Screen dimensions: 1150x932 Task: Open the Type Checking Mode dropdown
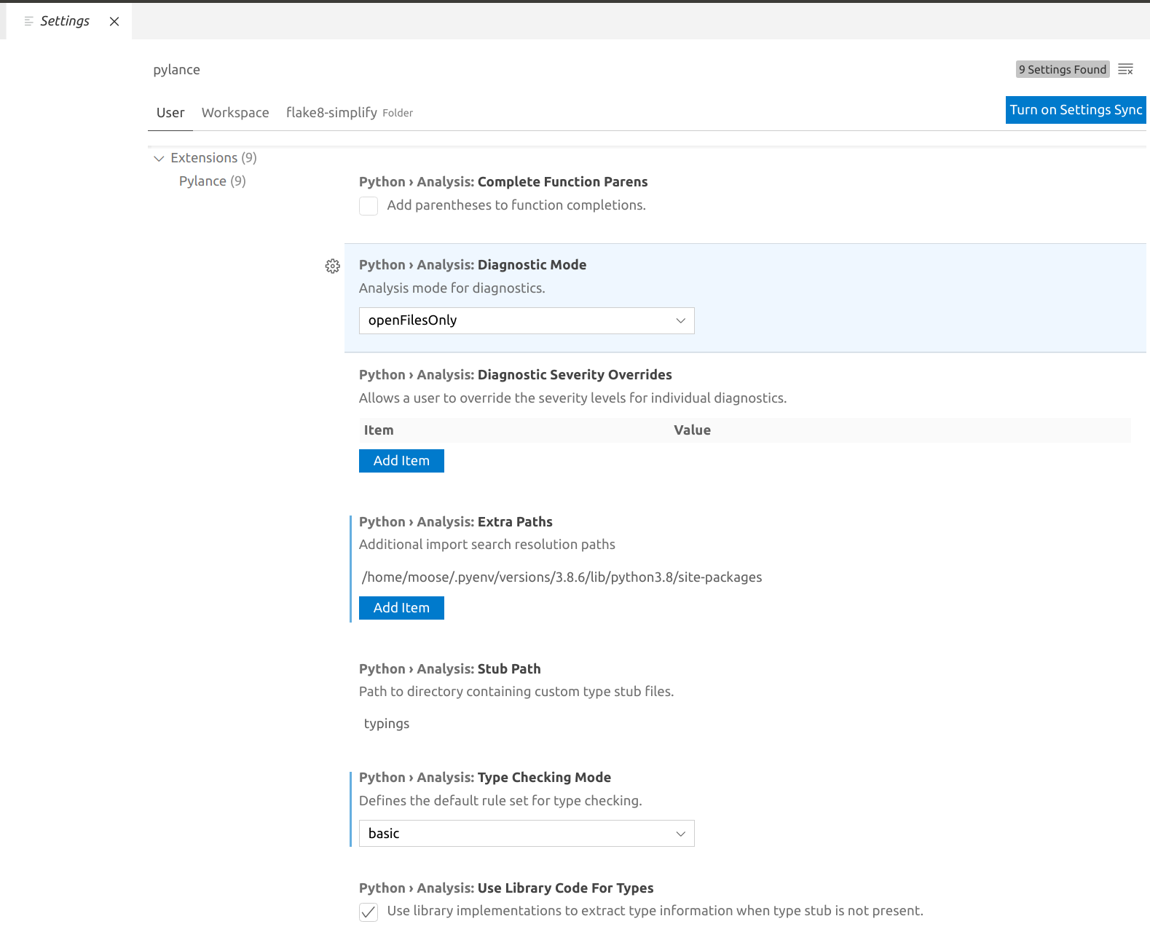[527, 833]
